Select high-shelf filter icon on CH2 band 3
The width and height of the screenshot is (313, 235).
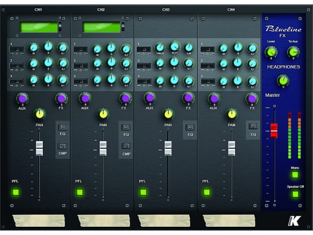86,86
